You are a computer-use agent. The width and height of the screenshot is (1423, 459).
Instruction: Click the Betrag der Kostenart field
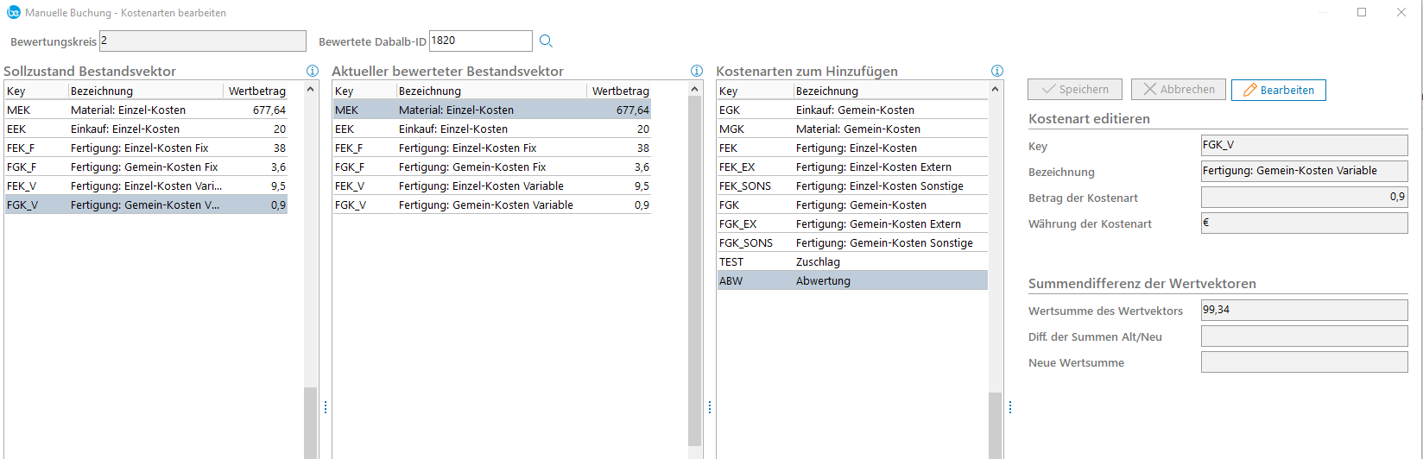[x=1303, y=198]
